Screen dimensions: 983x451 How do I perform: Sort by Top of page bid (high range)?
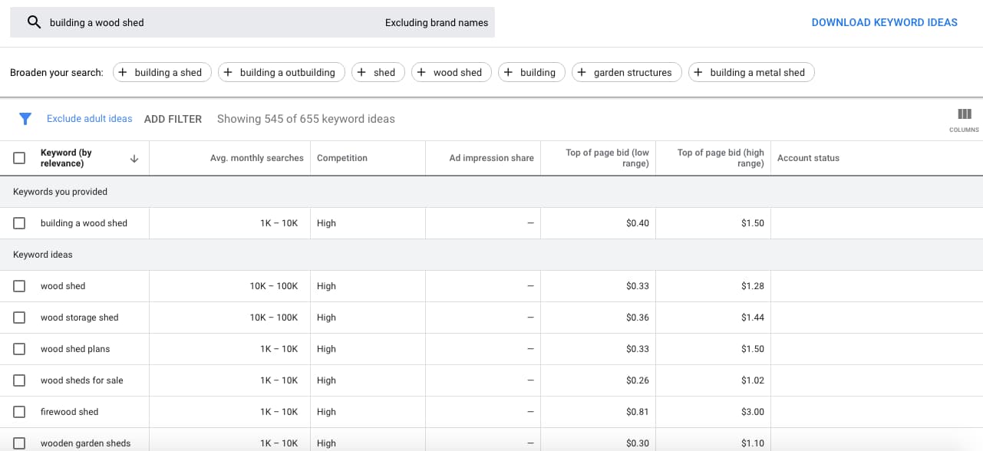(x=721, y=158)
